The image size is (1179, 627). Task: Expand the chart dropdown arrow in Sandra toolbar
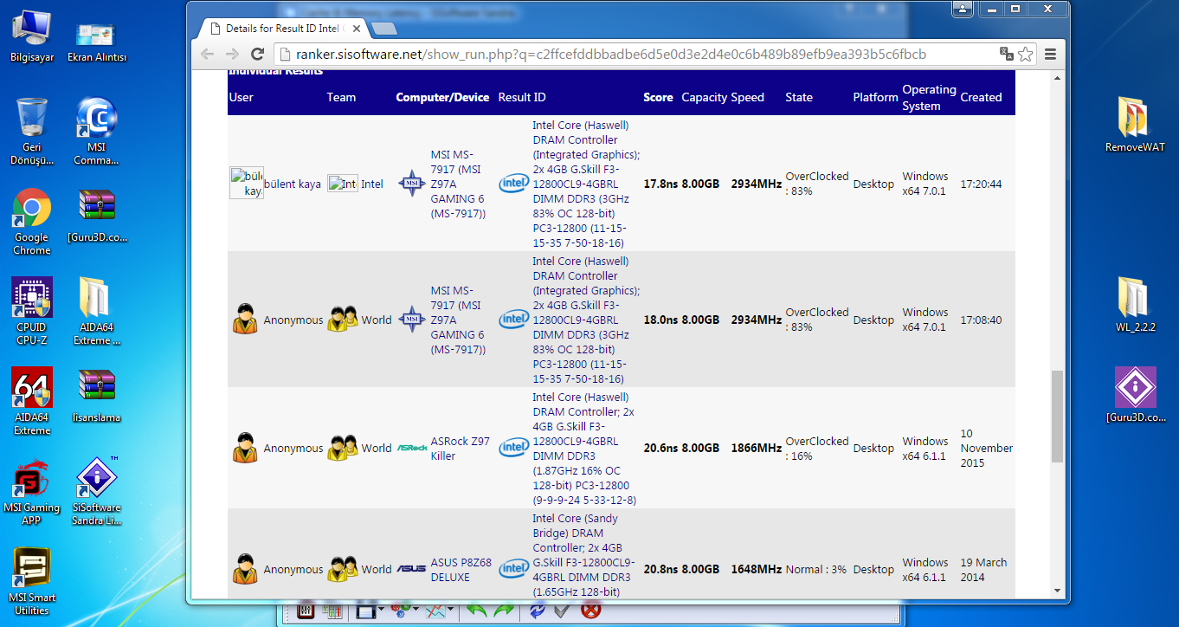tap(452, 611)
